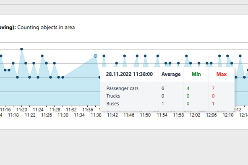
Task: Select the low data point at 11:30
Action: 63,77
